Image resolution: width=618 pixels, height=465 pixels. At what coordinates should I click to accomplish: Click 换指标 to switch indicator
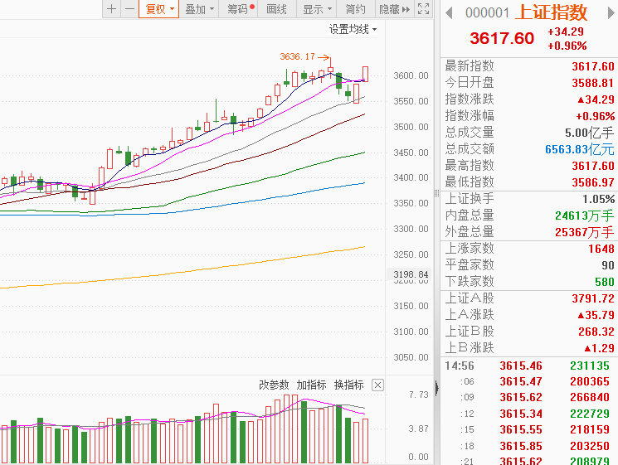(348, 385)
